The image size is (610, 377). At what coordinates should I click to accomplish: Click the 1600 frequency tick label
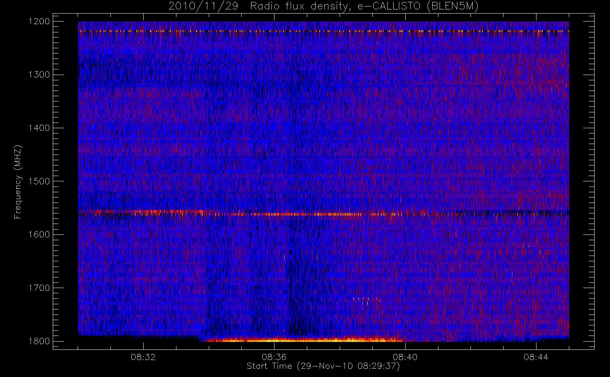39,234
